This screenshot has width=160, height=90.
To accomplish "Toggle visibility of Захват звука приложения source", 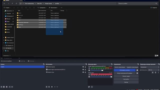I will (x=83, y=69).
